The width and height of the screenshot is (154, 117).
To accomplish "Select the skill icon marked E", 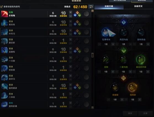I will point(4,41).
